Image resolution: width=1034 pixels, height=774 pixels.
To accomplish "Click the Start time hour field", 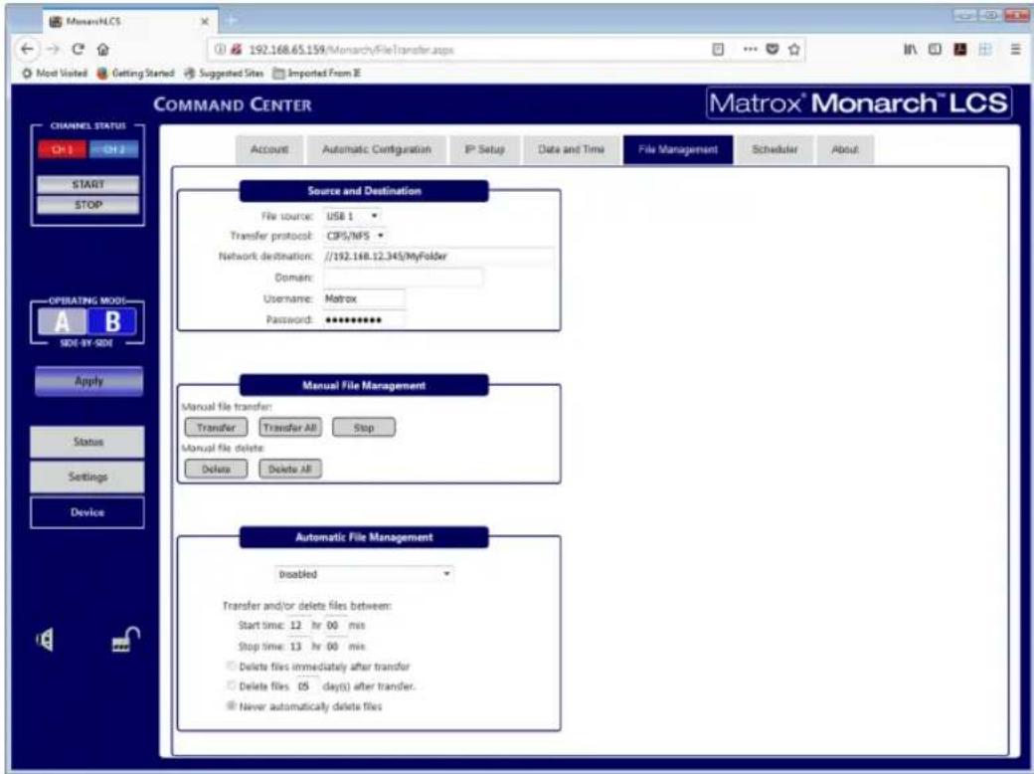I will click(x=296, y=625).
